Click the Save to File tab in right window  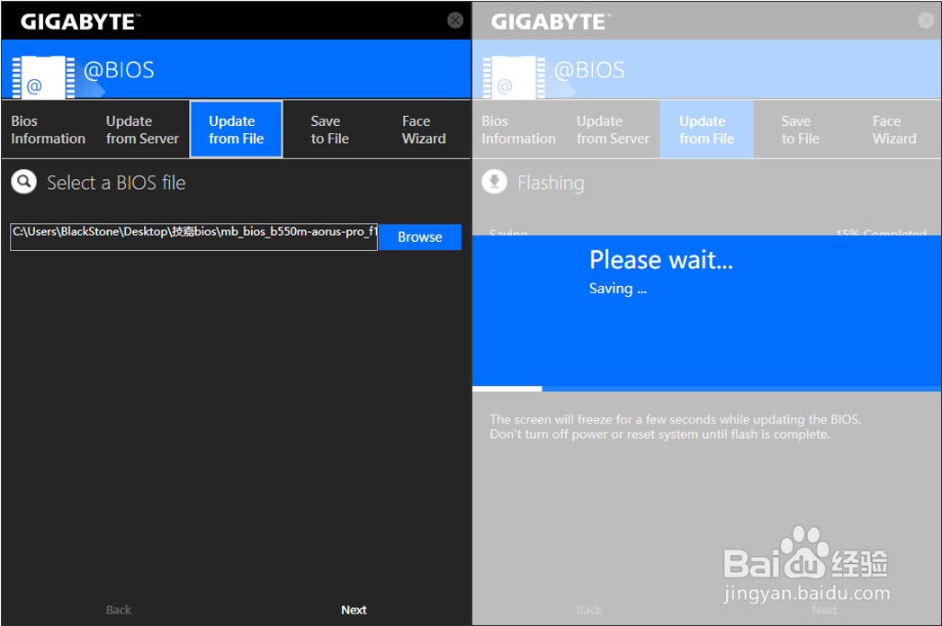(x=800, y=130)
